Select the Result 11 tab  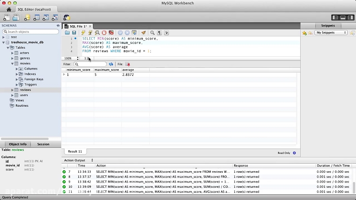(x=75, y=151)
